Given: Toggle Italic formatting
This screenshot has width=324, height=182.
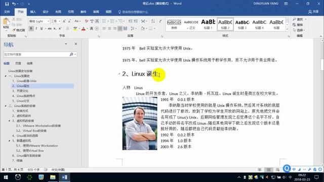Looking at the screenshot, I should tap(36, 28).
